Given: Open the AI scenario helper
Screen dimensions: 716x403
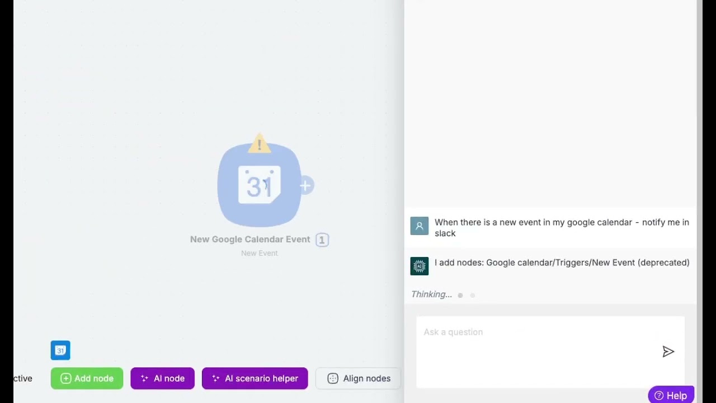Looking at the screenshot, I should [x=255, y=378].
